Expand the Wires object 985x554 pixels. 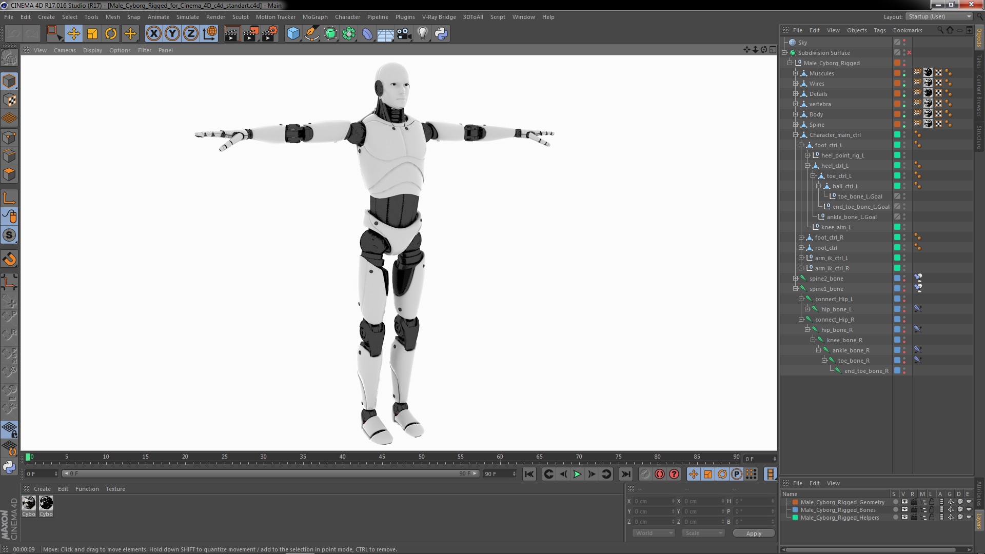tap(796, 84)
